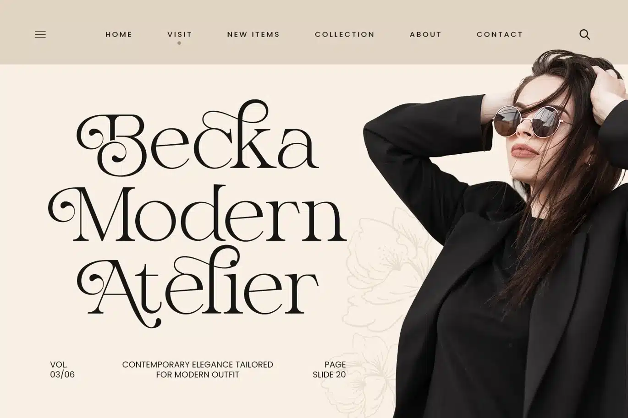Click the search magnifier icon
Image resolution: width=628 pixels, height=418 pixels.
click(584, 34)
